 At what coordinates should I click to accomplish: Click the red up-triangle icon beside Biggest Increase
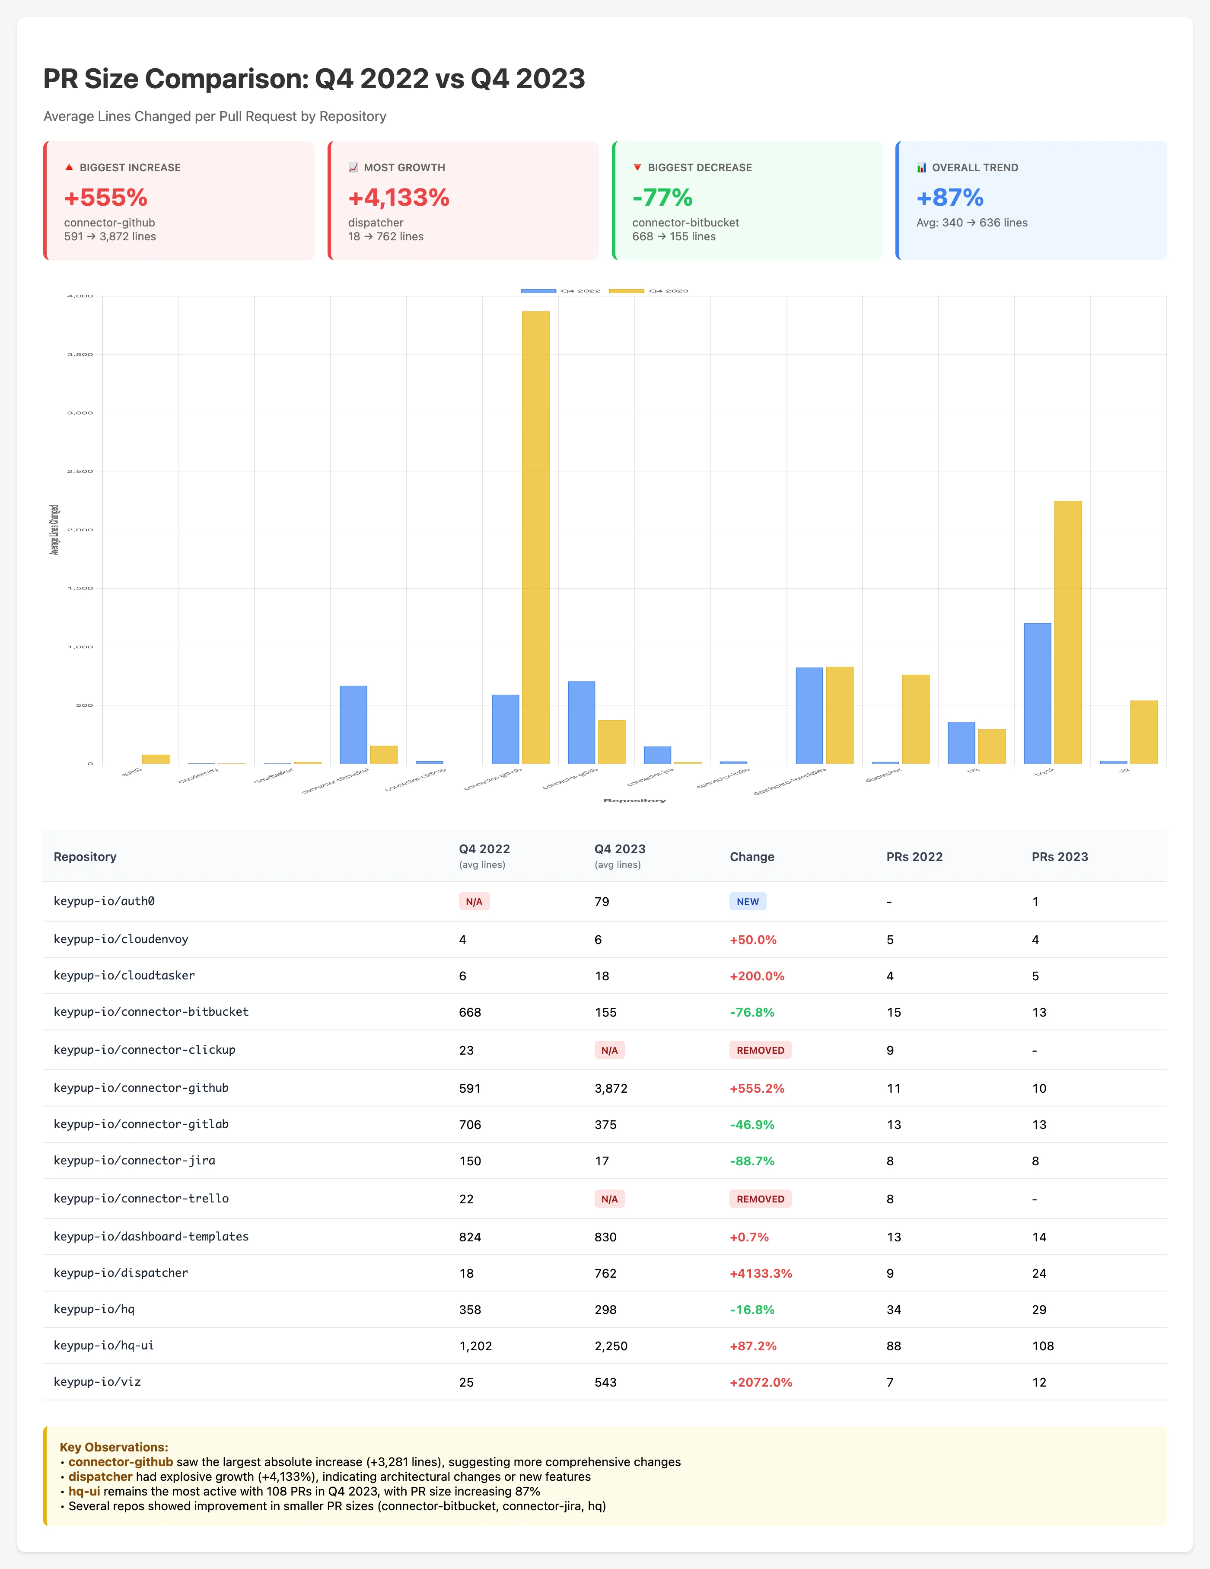[70, 167]
